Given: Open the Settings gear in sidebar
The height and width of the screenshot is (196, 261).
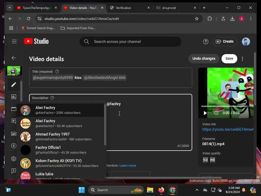Looking at the screenshot, I should (x=14, y=159).
